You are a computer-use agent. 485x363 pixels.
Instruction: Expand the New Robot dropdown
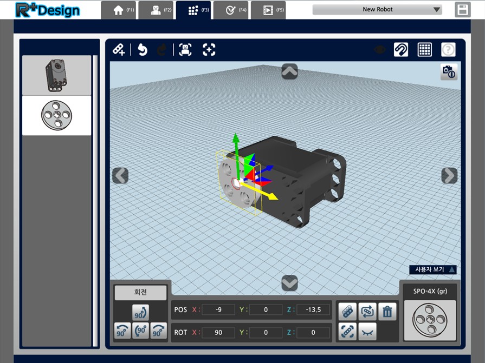(377, 10)
